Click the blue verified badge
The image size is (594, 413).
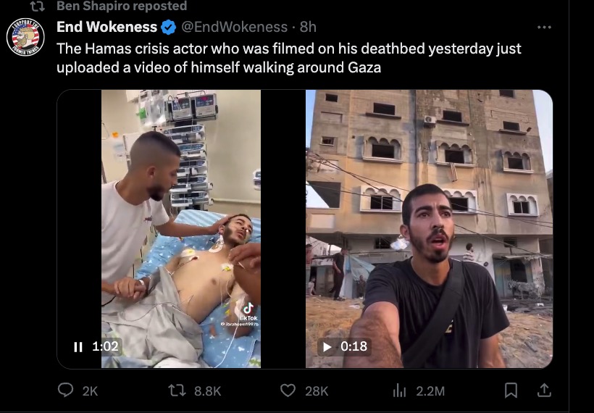(169, 28)
